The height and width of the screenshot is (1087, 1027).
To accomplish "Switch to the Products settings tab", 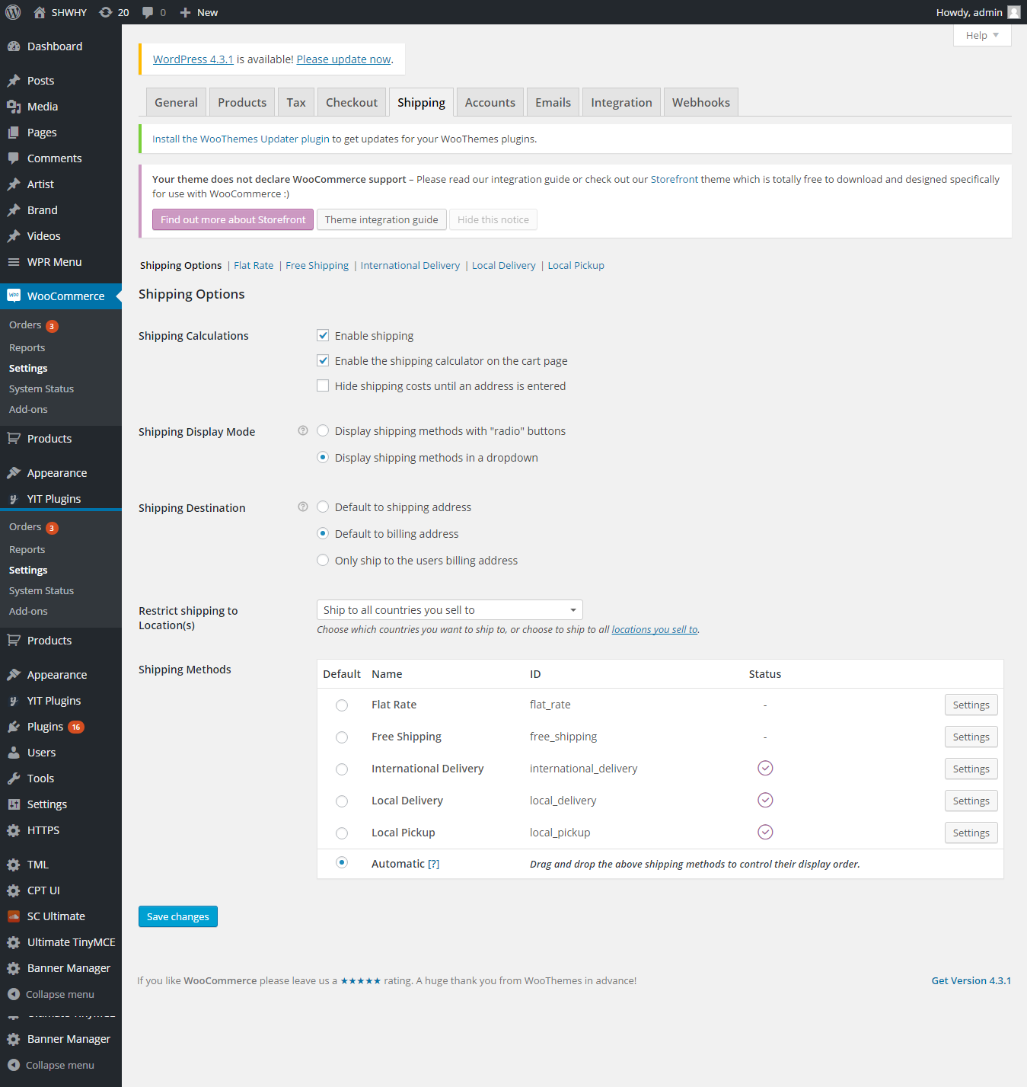I will (x=242, y=102).
